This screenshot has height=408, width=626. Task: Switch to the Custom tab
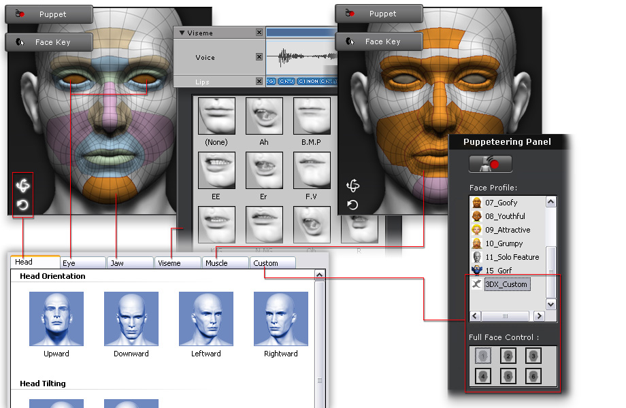click(273, 263)
